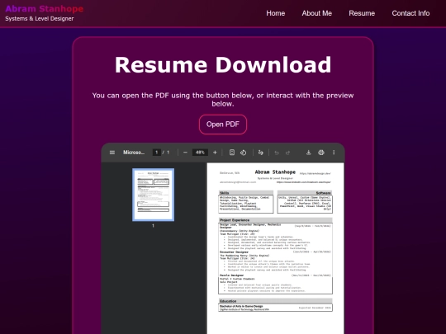Viewport: 446px width, 334px height.
Task: Zoom in the PDF preview
Action: (x=215, y=153)
